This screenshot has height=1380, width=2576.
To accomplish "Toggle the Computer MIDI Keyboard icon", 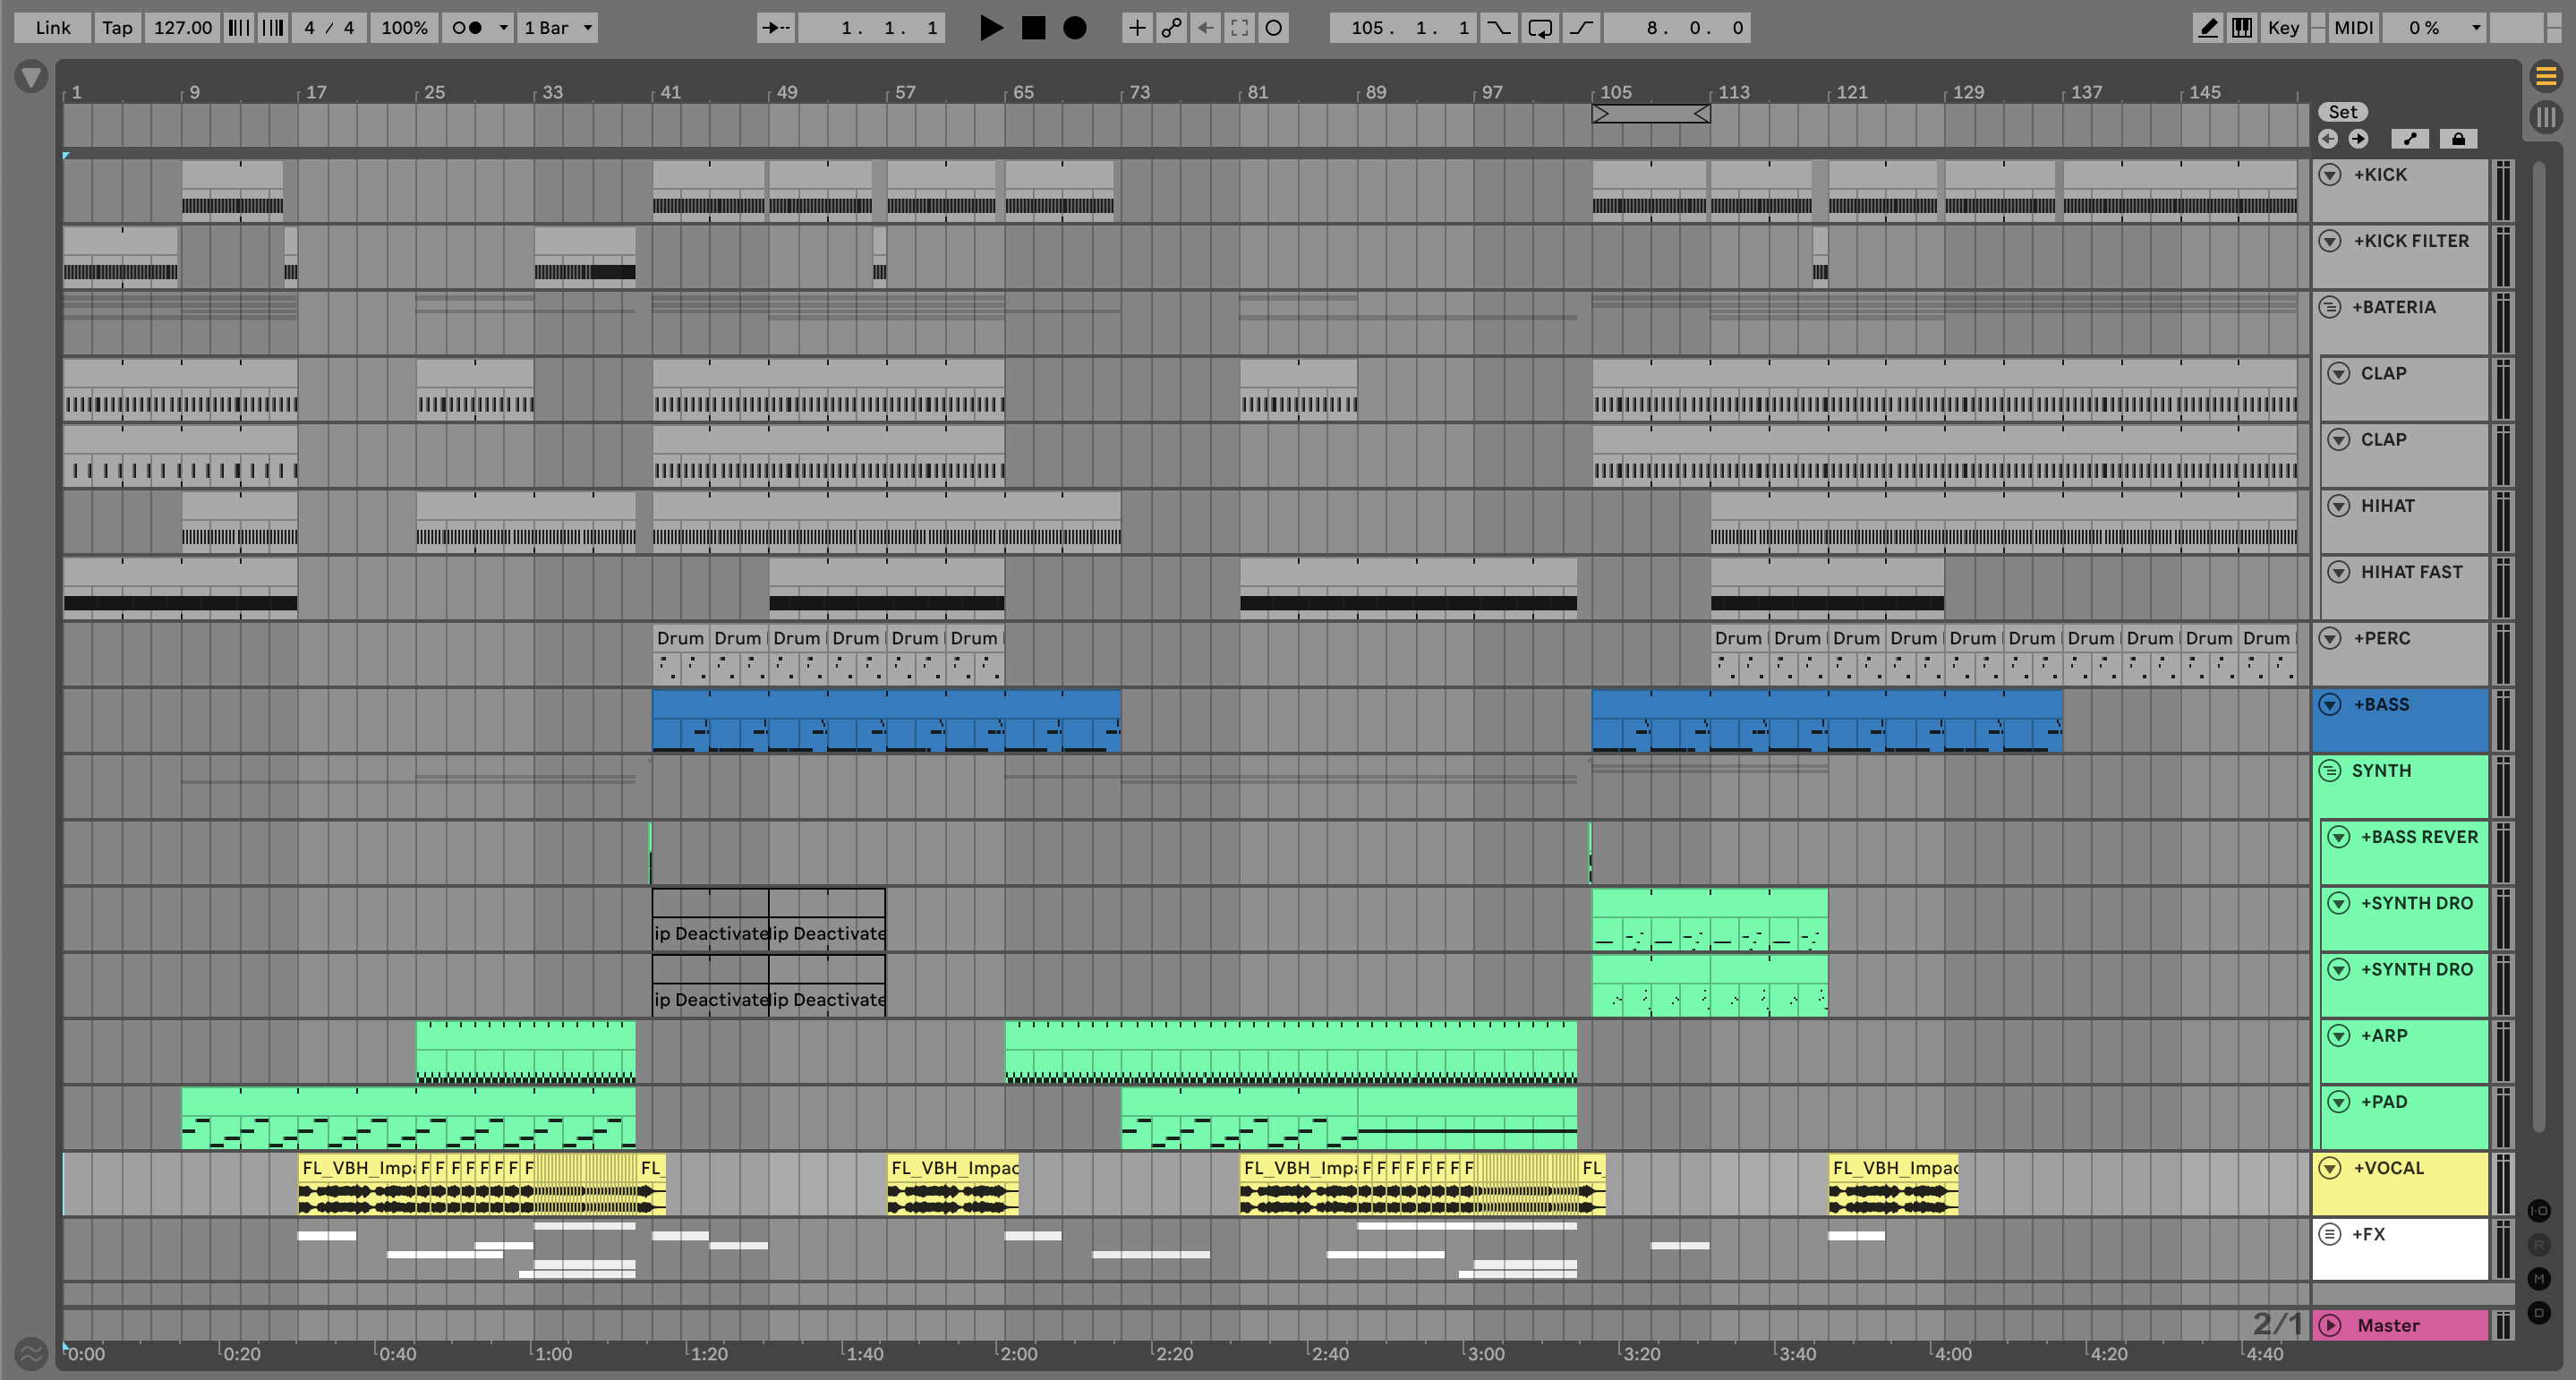I will (x=2242, y=28).
